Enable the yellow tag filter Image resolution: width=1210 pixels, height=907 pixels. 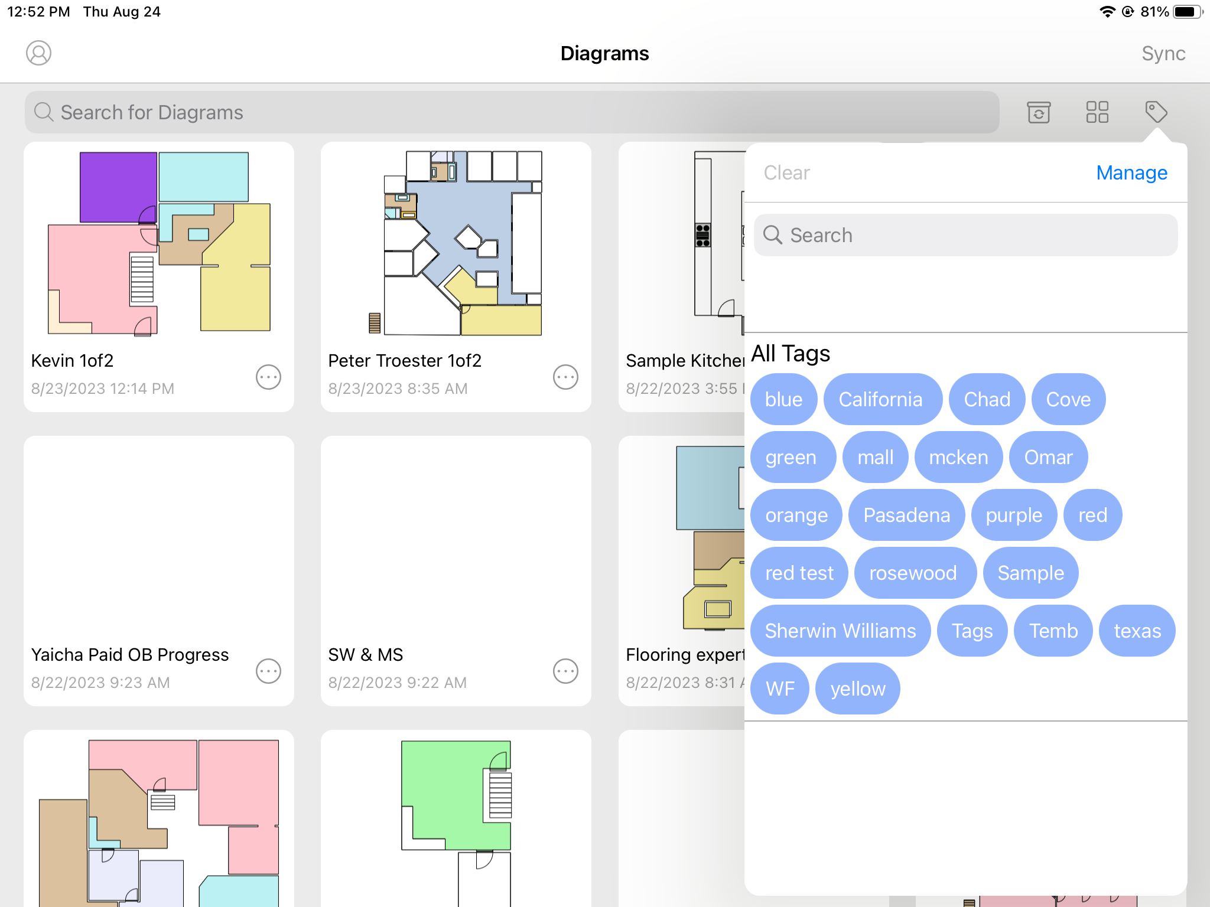[x=857, y=689]
